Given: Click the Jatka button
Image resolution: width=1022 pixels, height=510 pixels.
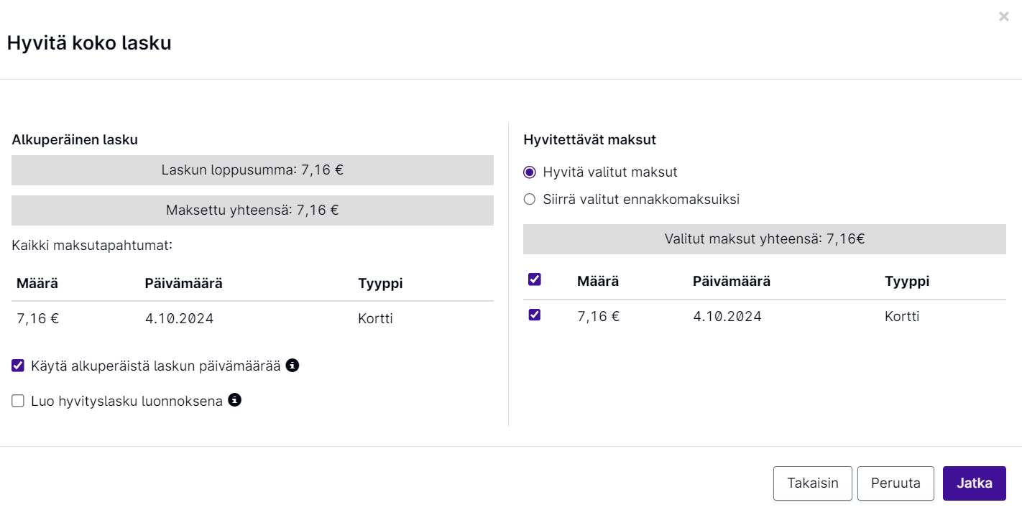Looking at the screenshot, I should coord(975,483).
